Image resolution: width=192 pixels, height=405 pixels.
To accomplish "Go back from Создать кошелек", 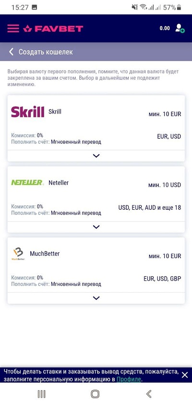I will [x=11, y=52].
